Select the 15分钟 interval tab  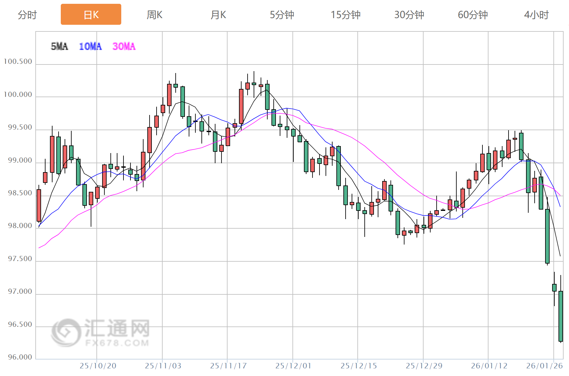(x=346, y=15)
